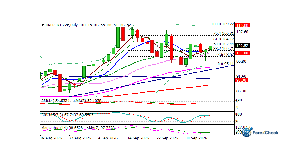Click the RSI(14) 54.5324 indicator label
The image size is (291, 163).
(x=55, y=101)
